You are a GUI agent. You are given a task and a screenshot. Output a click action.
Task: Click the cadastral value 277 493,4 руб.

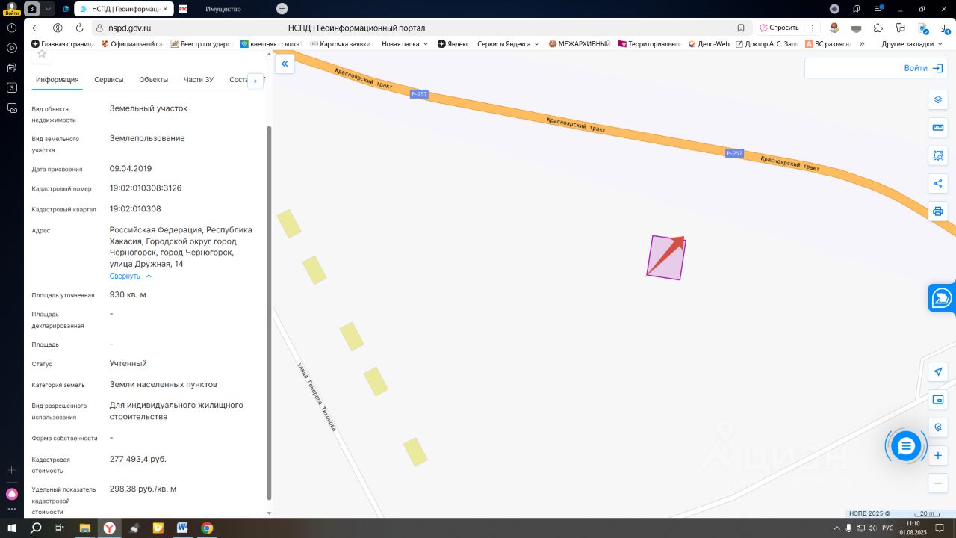[x=138, y=459]
